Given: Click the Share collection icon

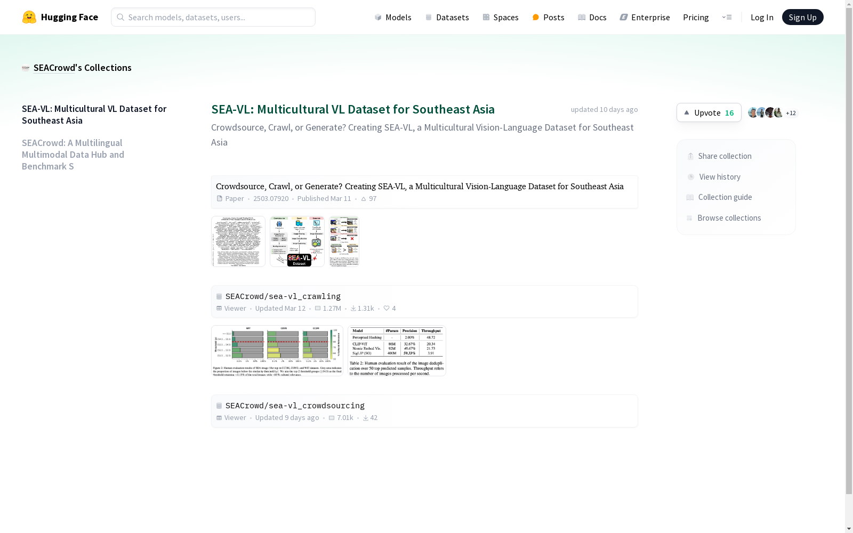Looking at the screenshot, I should (690, 156).
